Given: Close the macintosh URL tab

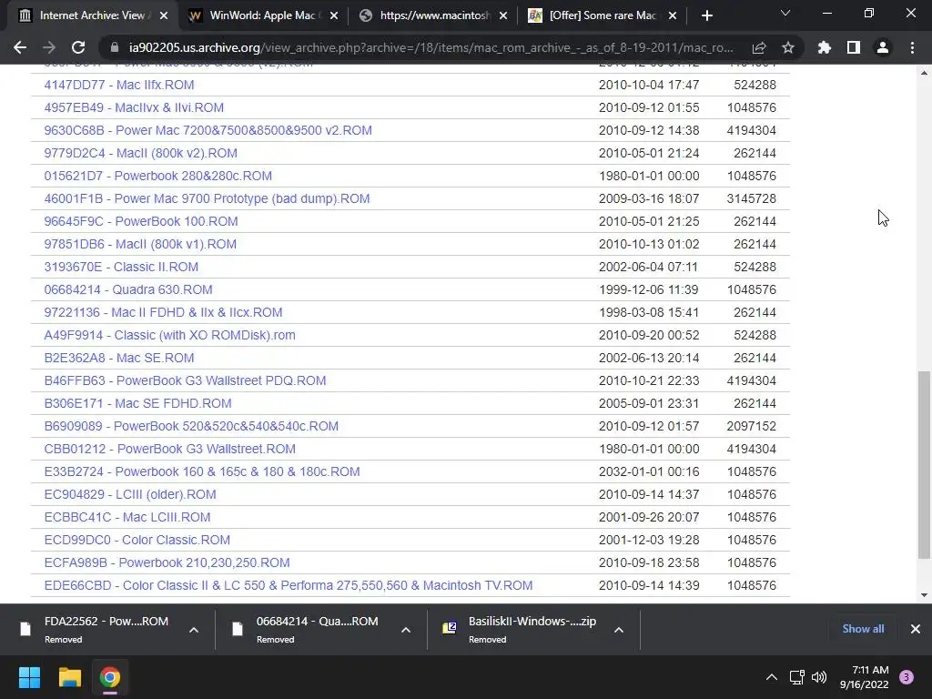Looking at the screenshot, I should [503, 16].
